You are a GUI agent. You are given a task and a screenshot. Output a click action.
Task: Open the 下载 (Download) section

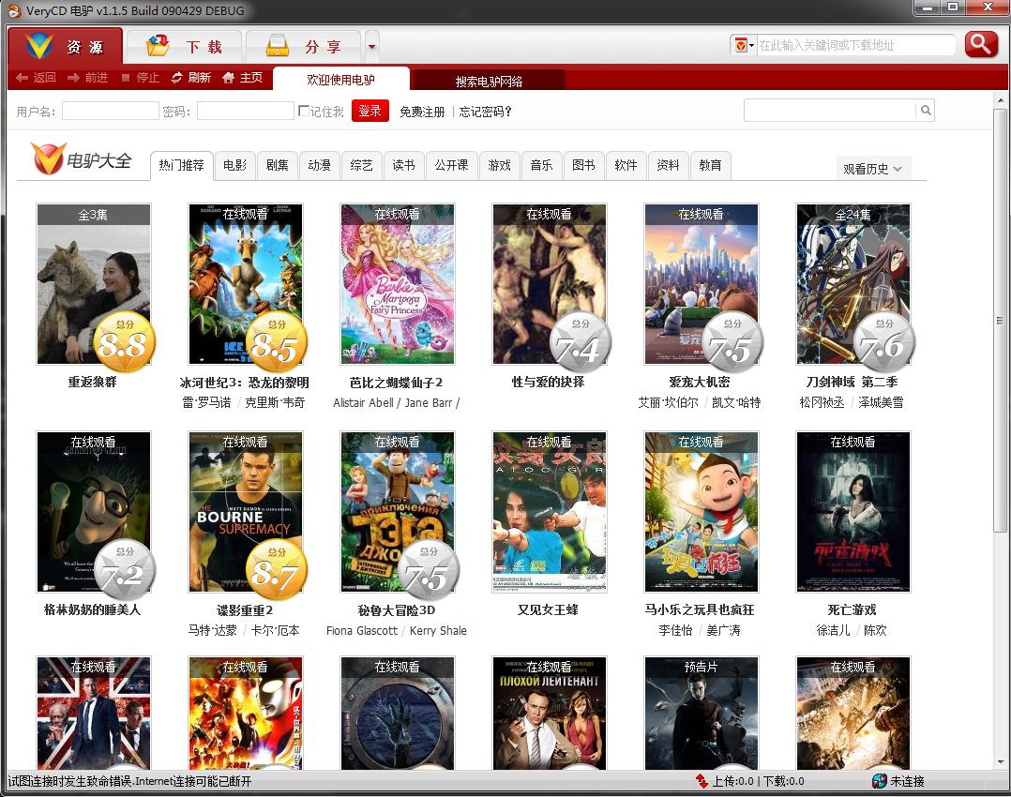pyautogui.click(x=185, y=47)
